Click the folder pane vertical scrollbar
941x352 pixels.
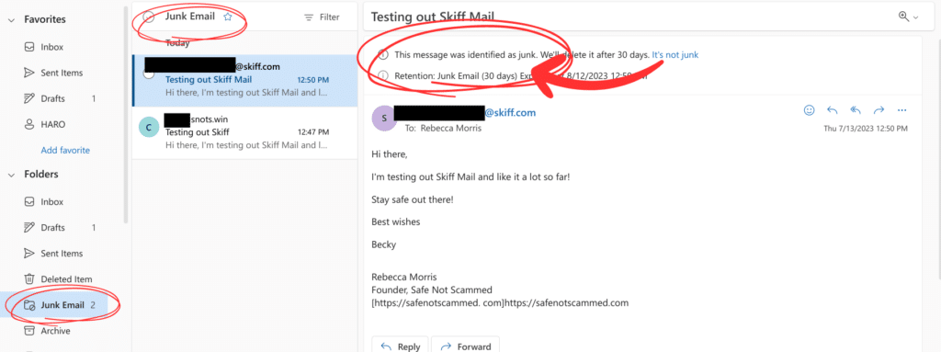point(125,114)
